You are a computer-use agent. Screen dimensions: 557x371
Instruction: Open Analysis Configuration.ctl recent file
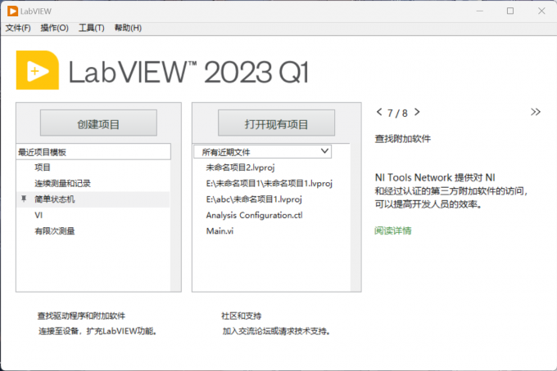click(255, 215)
